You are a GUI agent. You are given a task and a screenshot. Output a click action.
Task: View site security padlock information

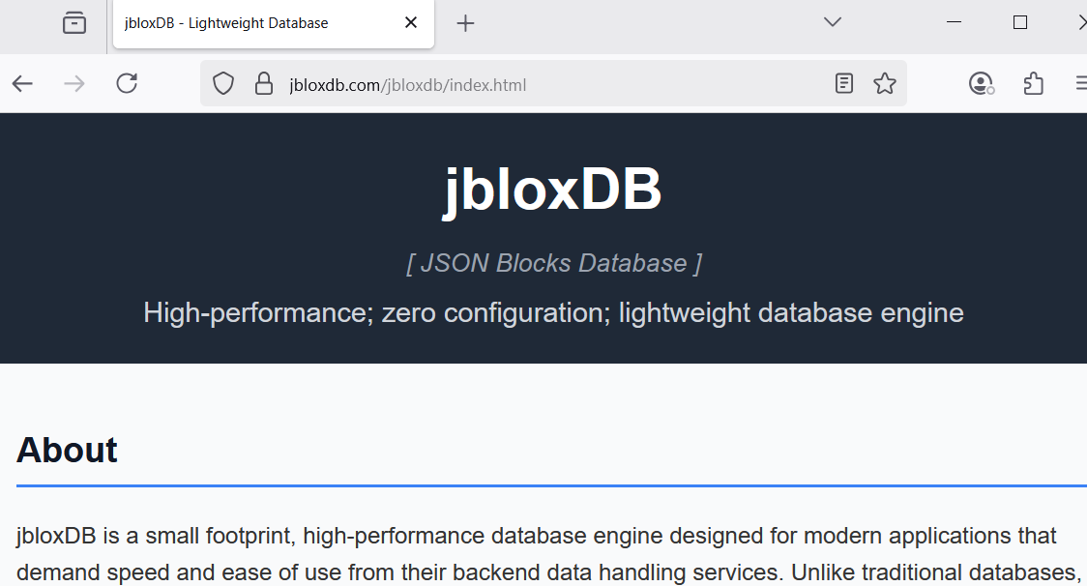pyautogui.click(x=263, y=84)
